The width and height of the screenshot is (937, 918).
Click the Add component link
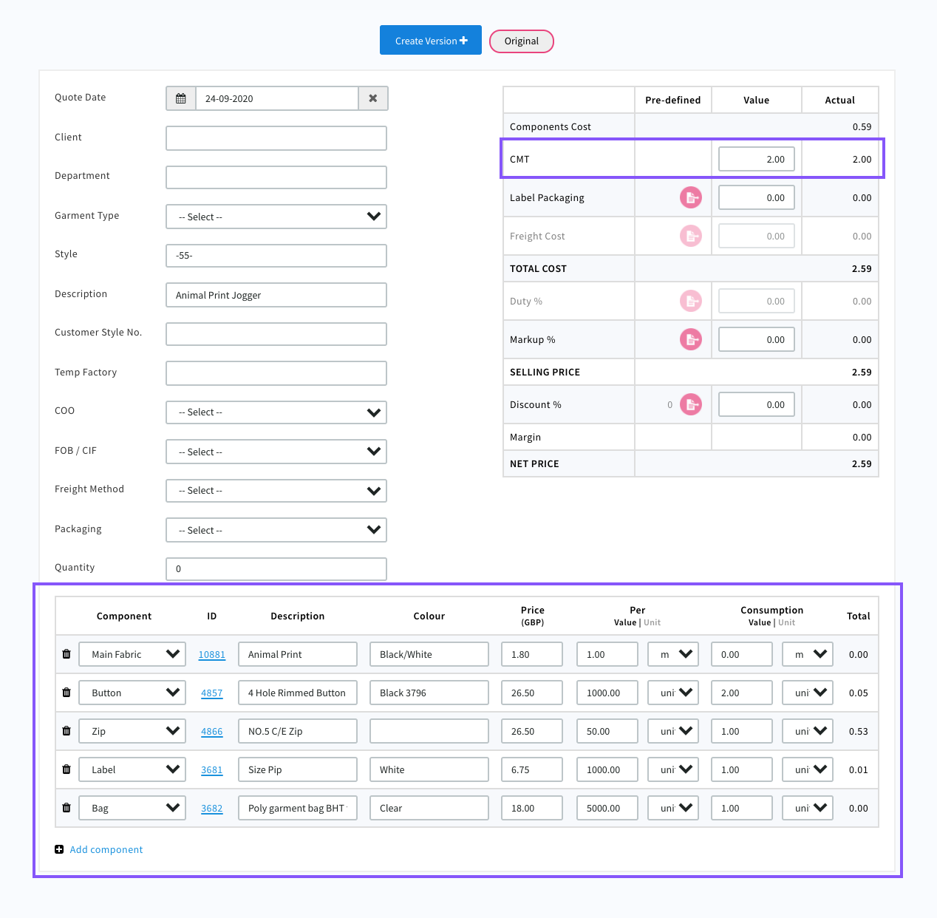[106, 850]
